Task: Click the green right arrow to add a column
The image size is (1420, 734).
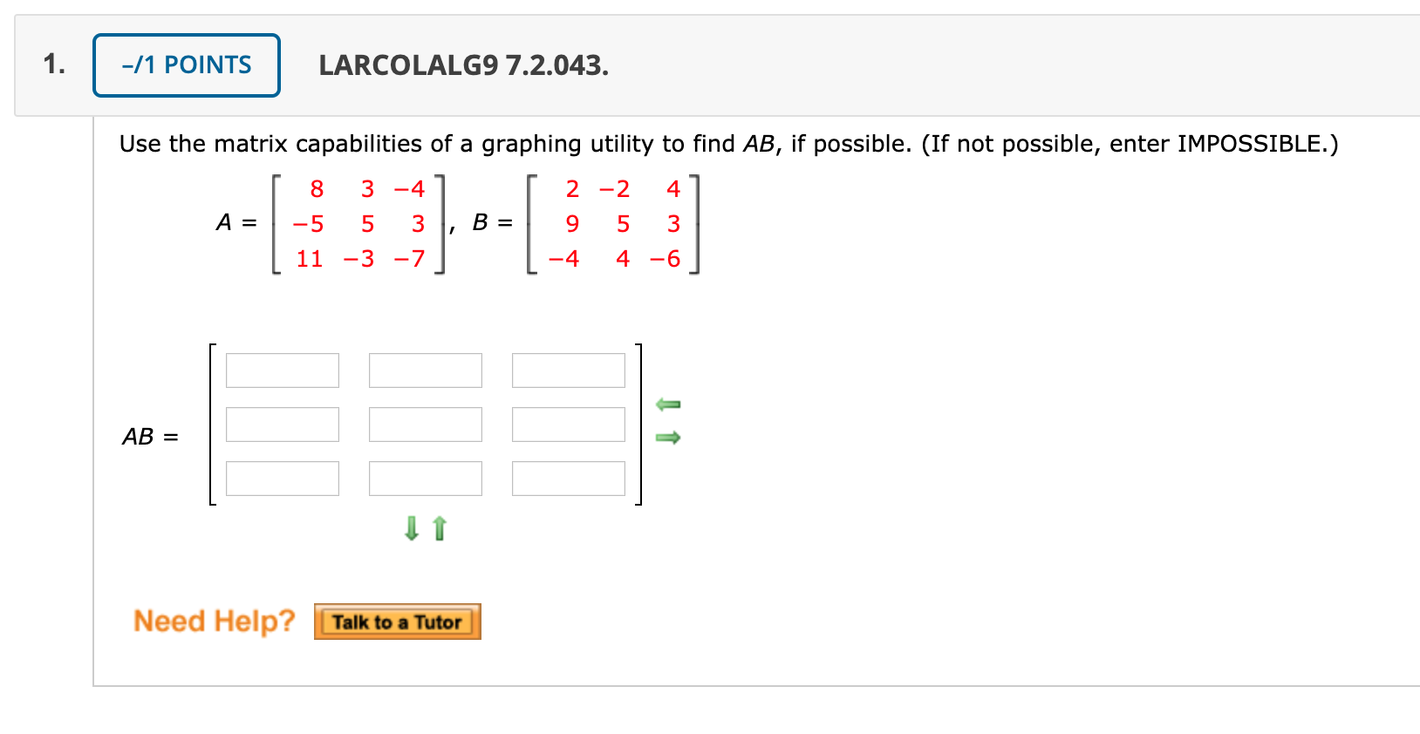Action: (x=668, y=438)
